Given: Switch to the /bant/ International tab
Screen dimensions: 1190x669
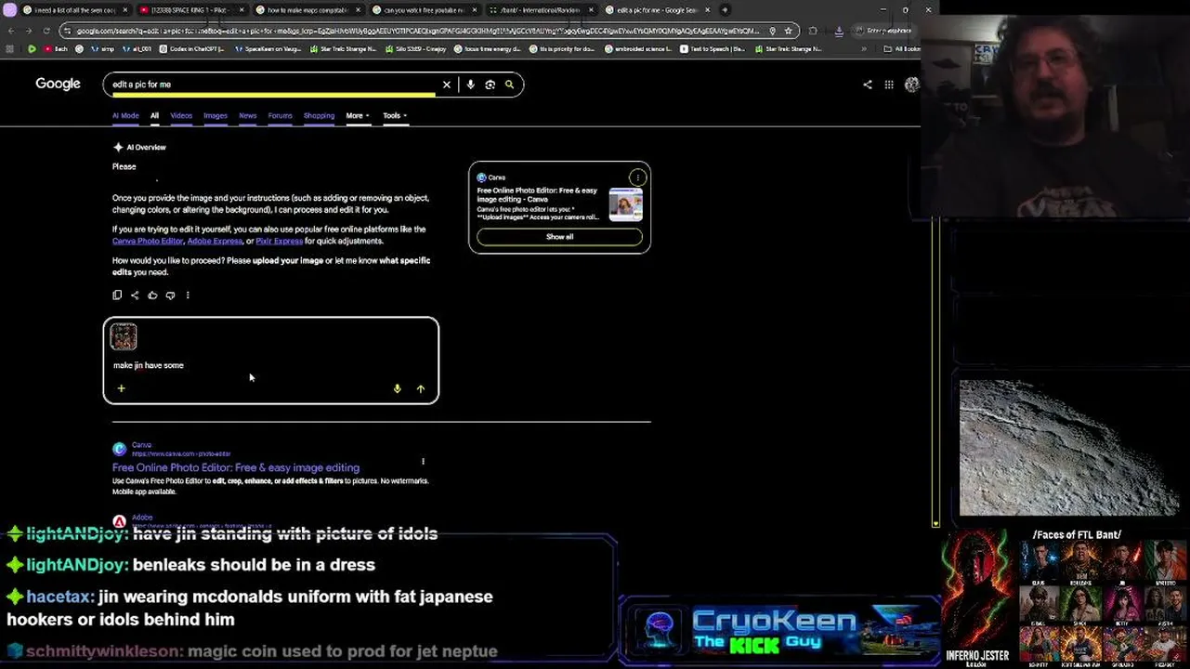Looking at the screenshot, I should tap(540, 10).
